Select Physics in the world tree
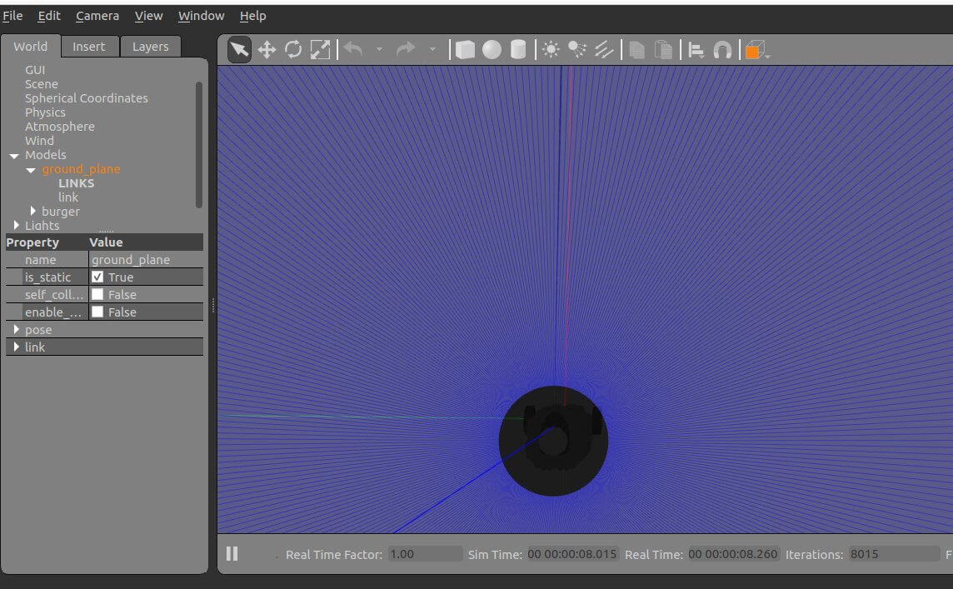Viewport: 953px width, 589px height. [45, 112]
